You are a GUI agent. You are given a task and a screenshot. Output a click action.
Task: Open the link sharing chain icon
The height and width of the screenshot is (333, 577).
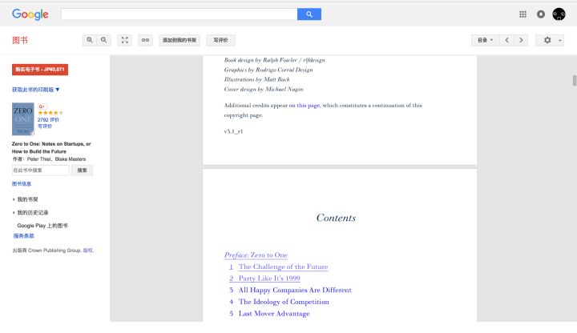(145, 40)
